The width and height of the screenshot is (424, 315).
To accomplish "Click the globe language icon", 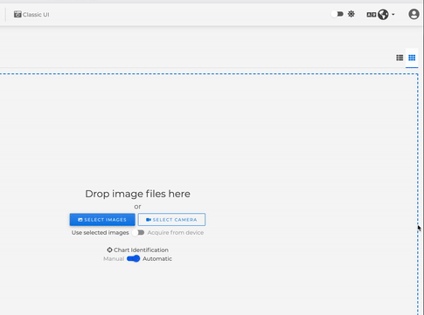I will tap(383, 14).
